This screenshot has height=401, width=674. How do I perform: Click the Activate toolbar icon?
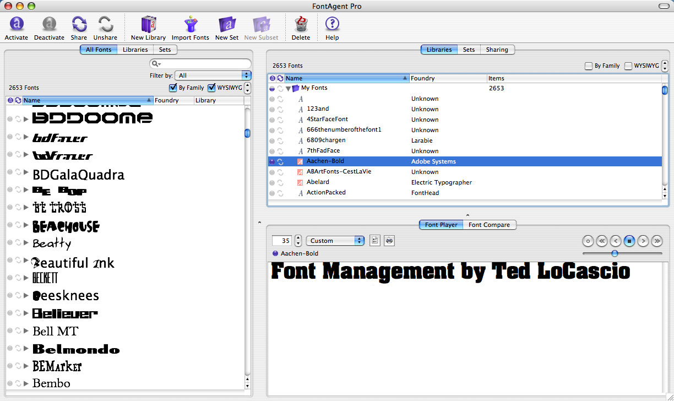click(17, 25)
